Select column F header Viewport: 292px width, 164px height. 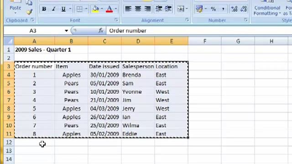[205, 41]
